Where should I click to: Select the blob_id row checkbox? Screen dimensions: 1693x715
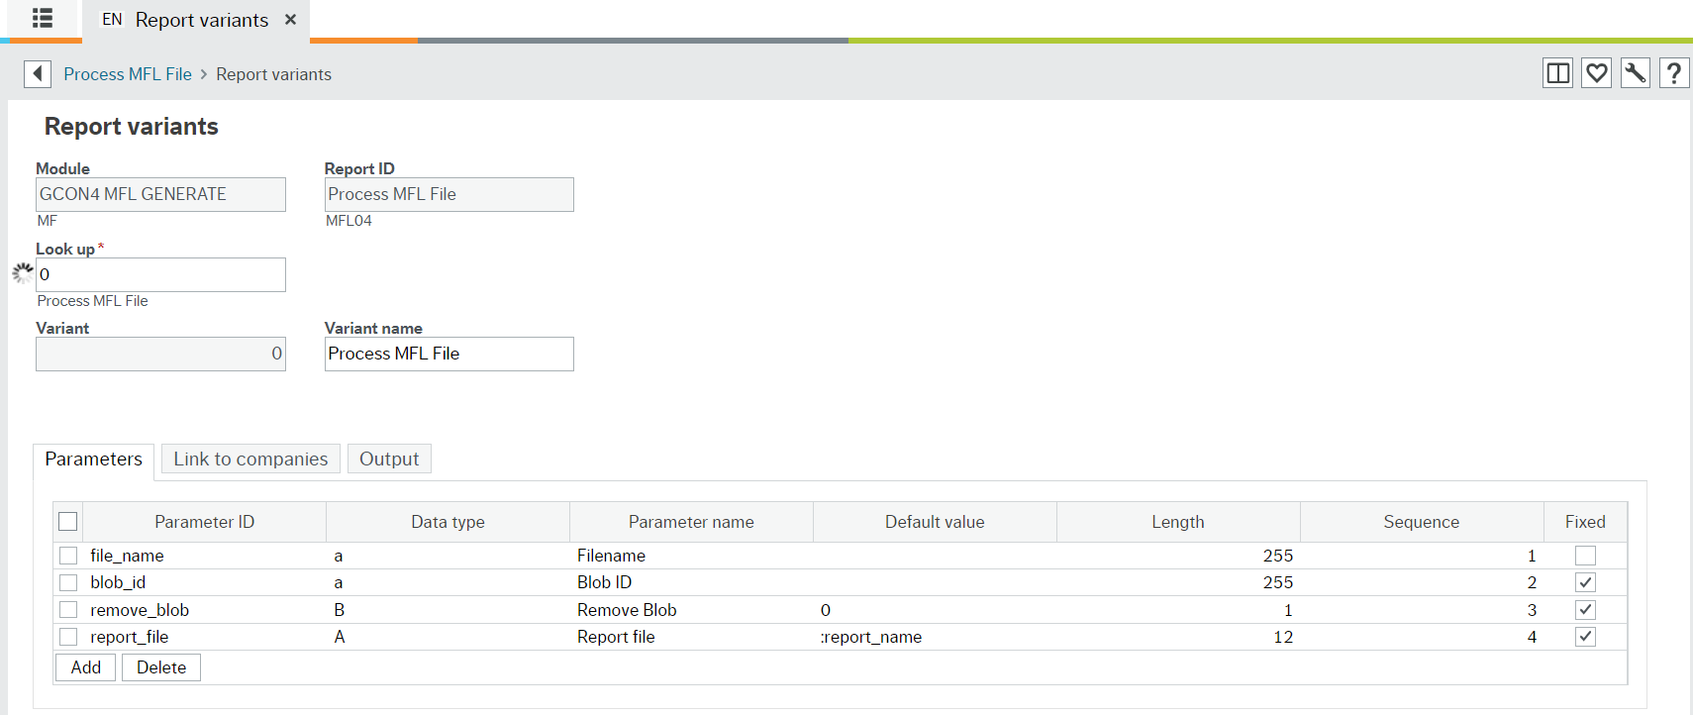point(68,582)
